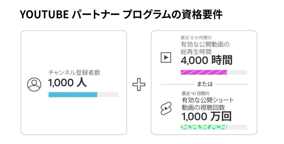
Task: Select the 4,000 時間 watch-hours figure
Action: [x=206, y=61]
